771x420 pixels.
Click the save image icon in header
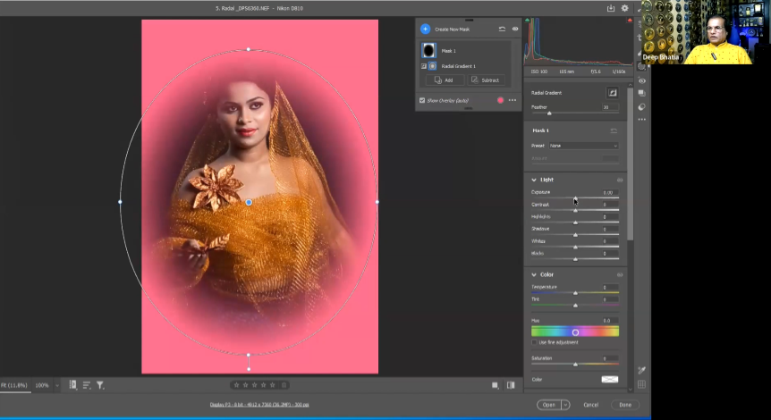(x=611, y=8)
